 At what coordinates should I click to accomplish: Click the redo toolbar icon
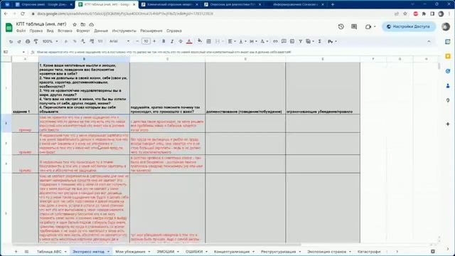(x=19, y=41)
